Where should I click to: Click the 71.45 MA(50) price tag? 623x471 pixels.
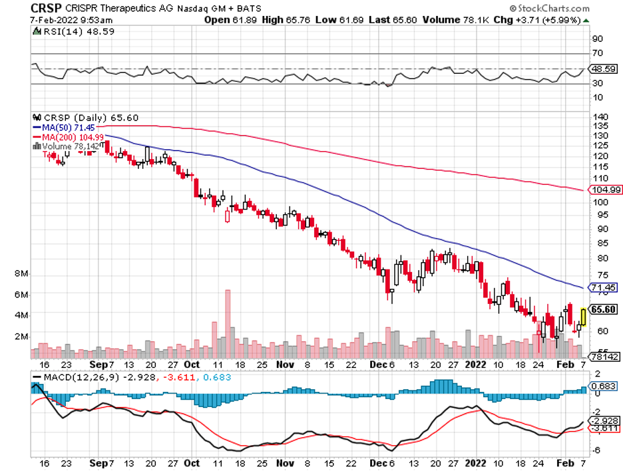pyautogui.click(x=604, y=287)
